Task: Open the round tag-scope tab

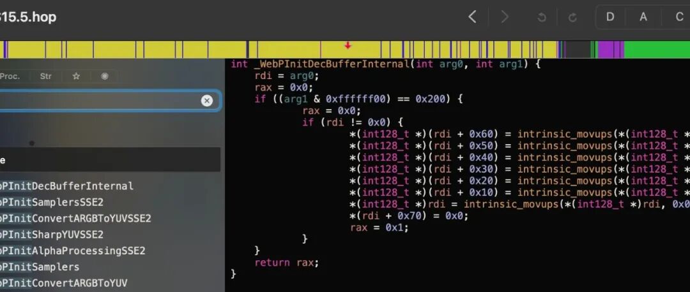Action: (104, 76)
